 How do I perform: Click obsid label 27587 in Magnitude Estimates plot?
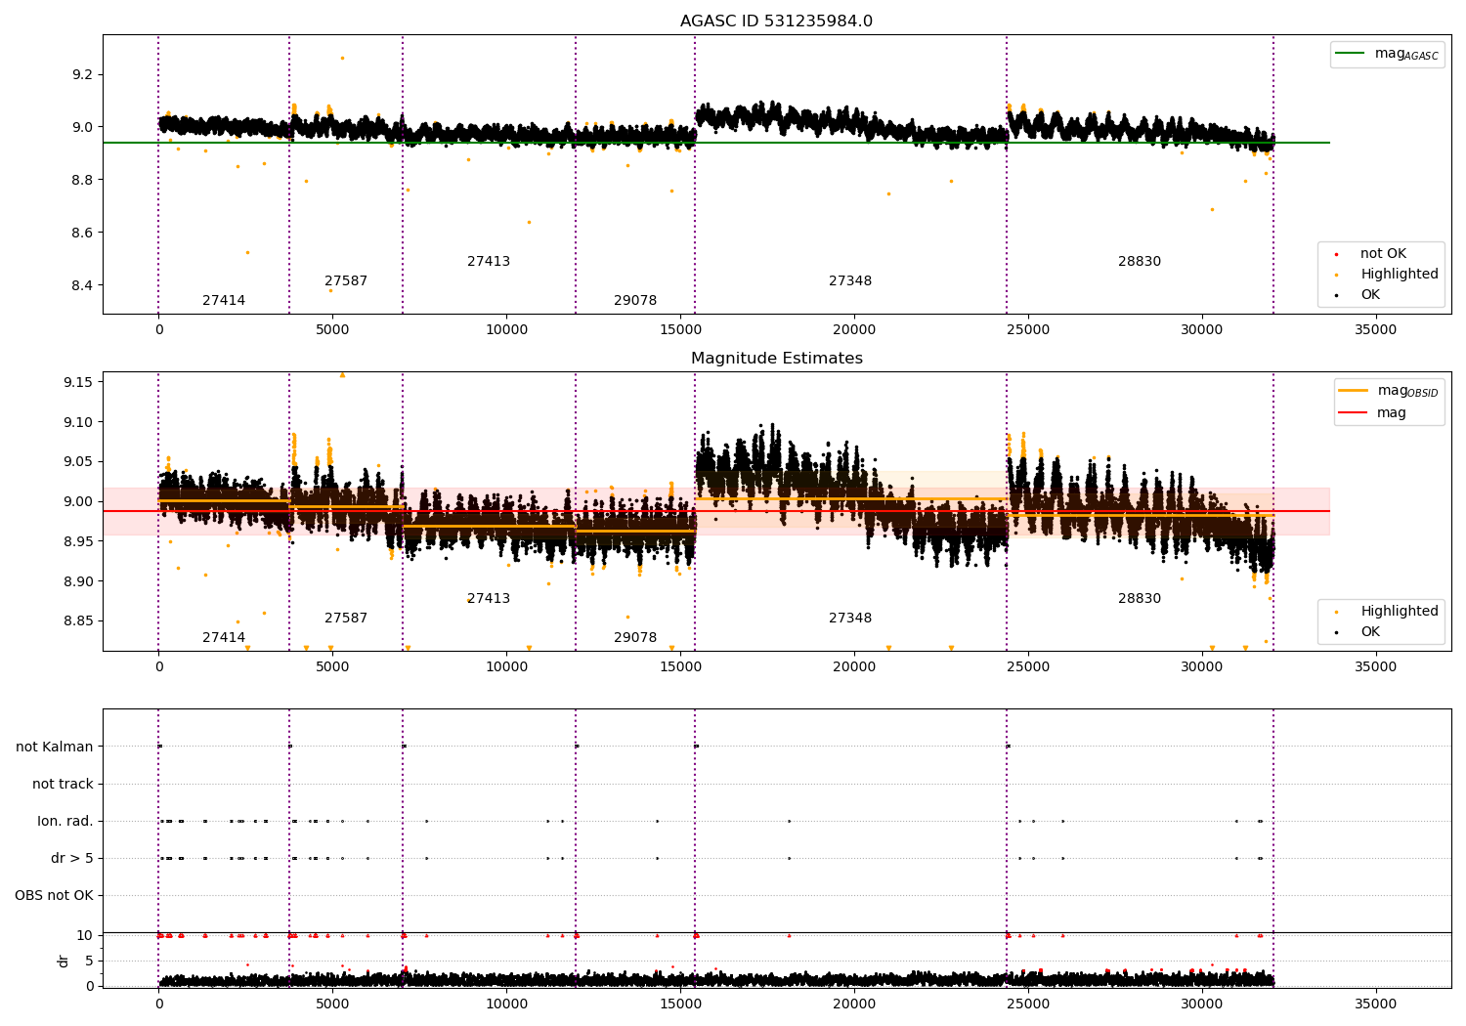point(346,619)
